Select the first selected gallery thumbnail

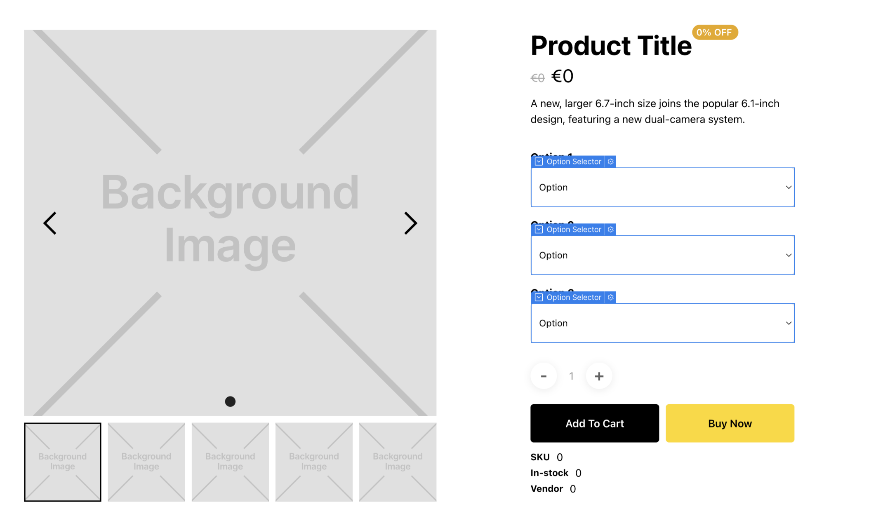63,462
